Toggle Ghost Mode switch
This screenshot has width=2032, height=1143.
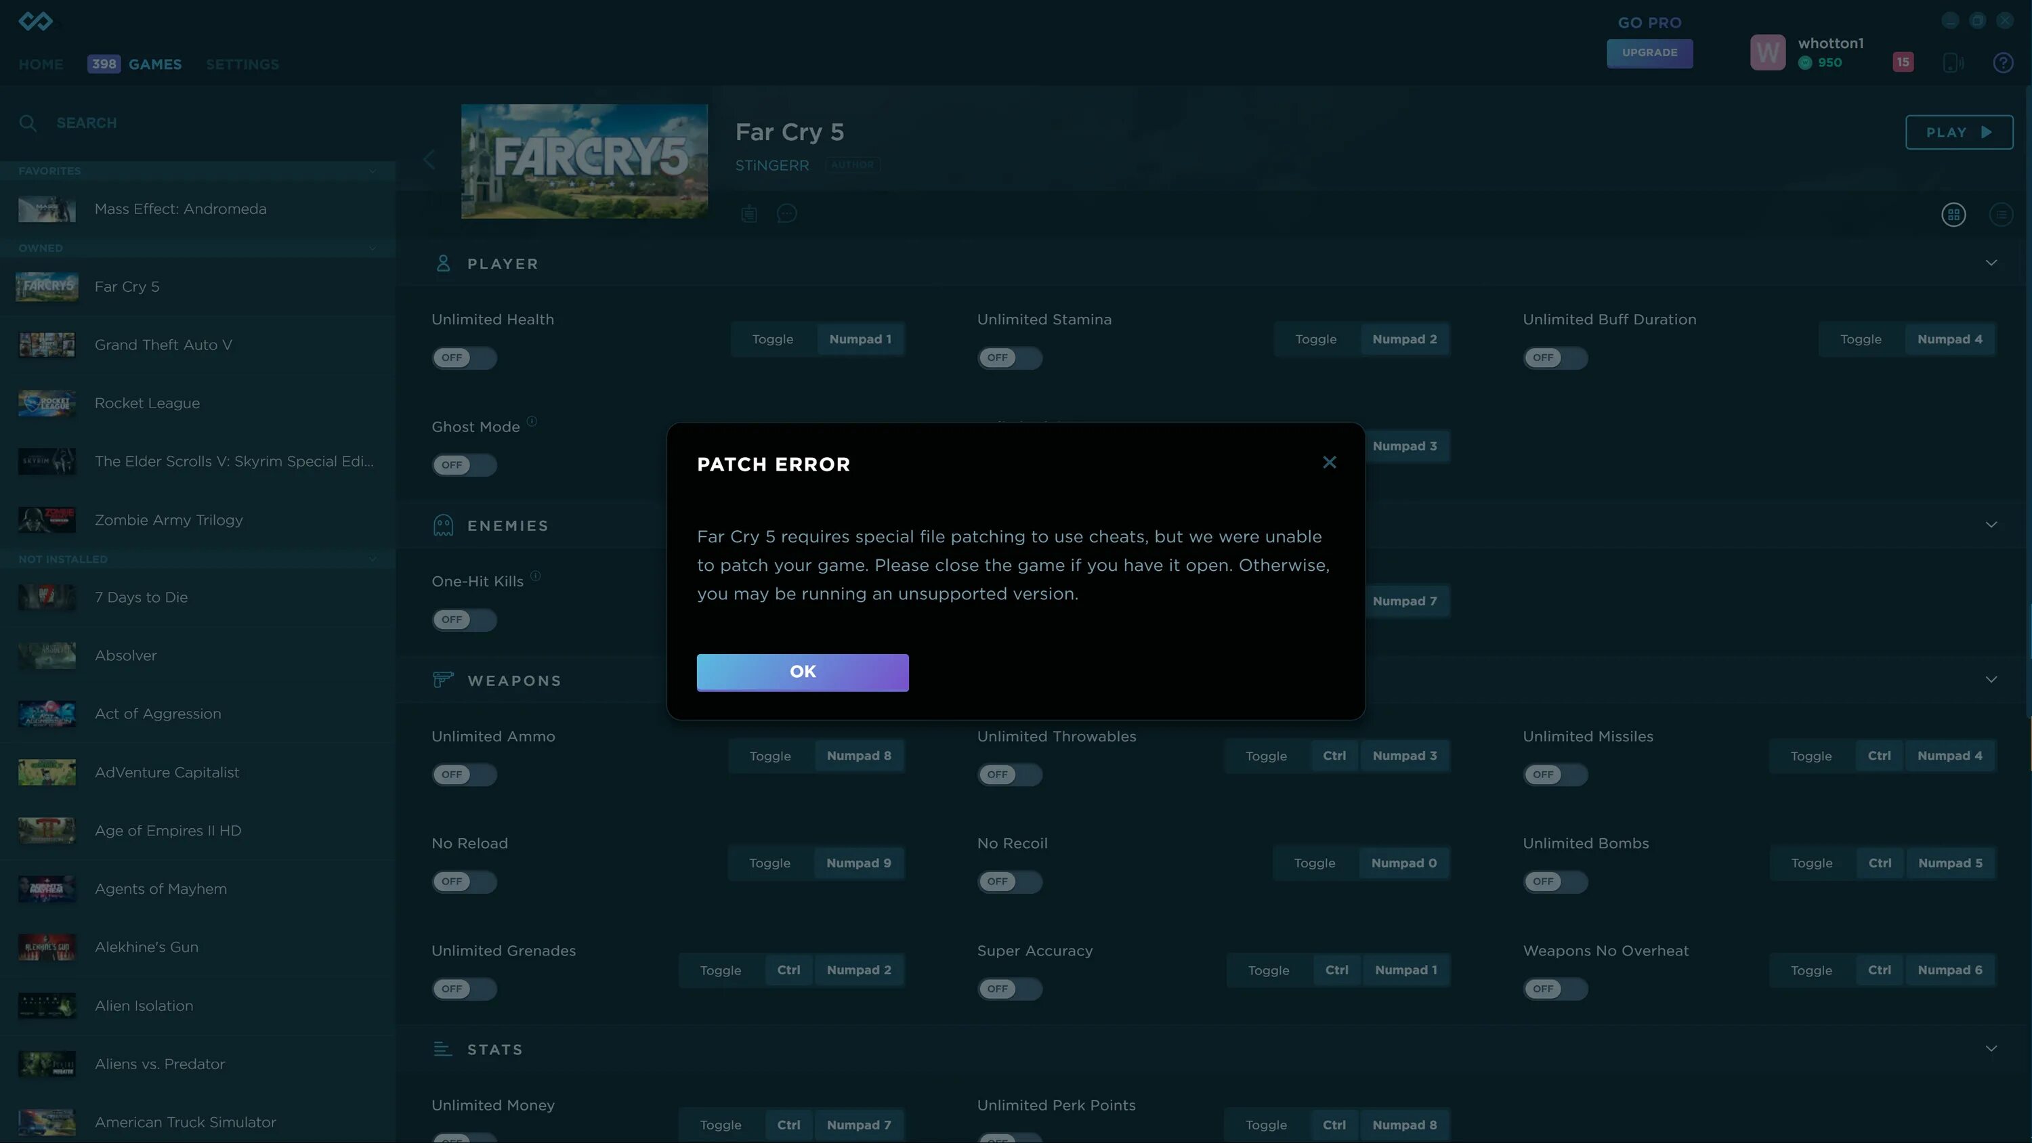(464, 465)
